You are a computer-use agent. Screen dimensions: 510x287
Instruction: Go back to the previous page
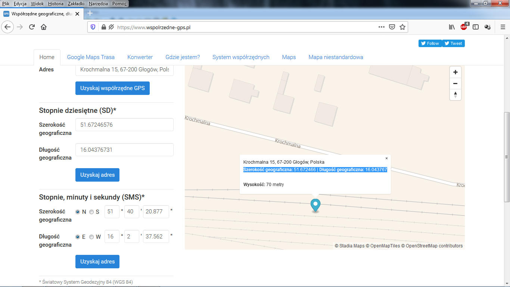(8, 27)
